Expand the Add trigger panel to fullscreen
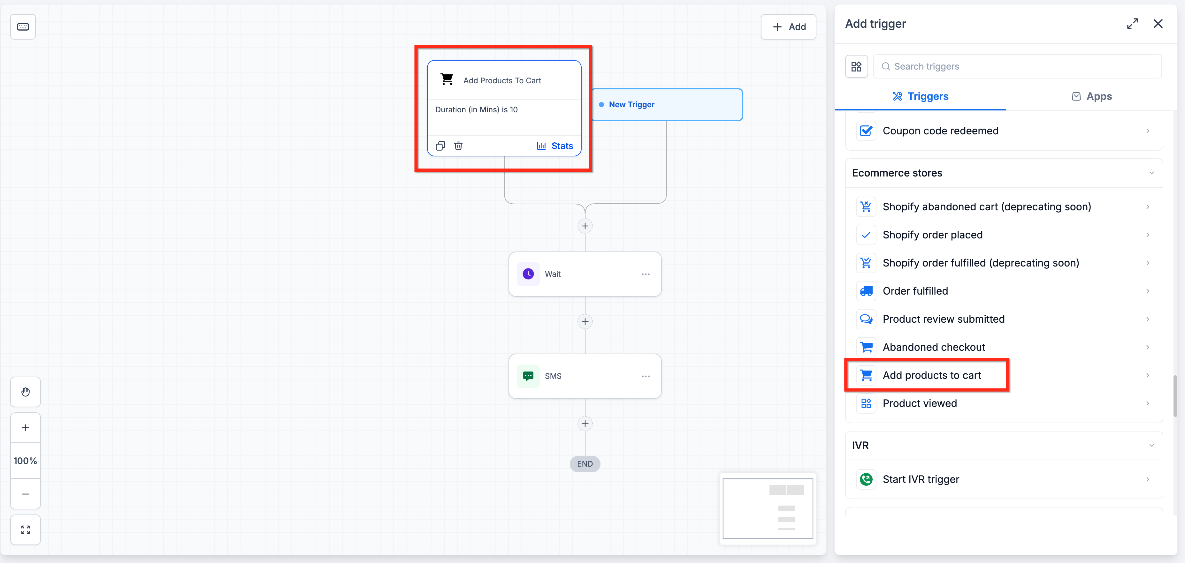 [1132, 23]
